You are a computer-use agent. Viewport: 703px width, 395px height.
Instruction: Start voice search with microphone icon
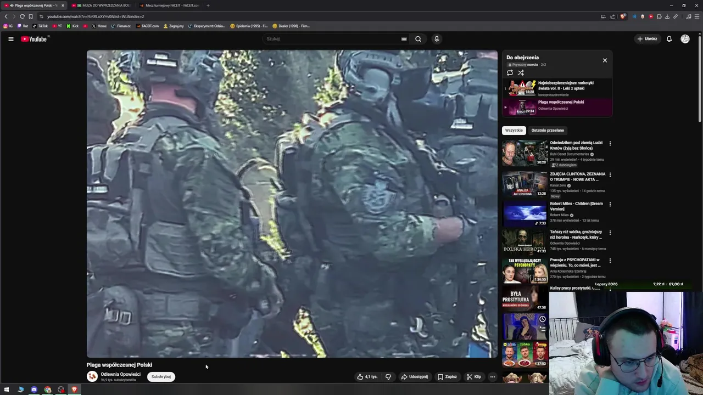click(437, 39)
